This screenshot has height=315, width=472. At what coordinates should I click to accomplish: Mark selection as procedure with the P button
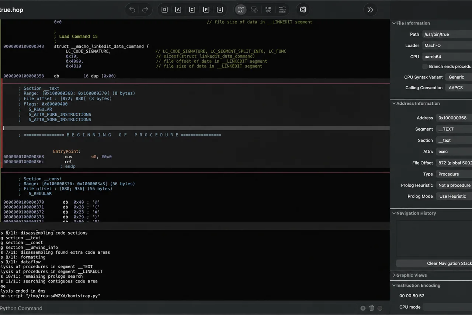[x=206, y=10]
